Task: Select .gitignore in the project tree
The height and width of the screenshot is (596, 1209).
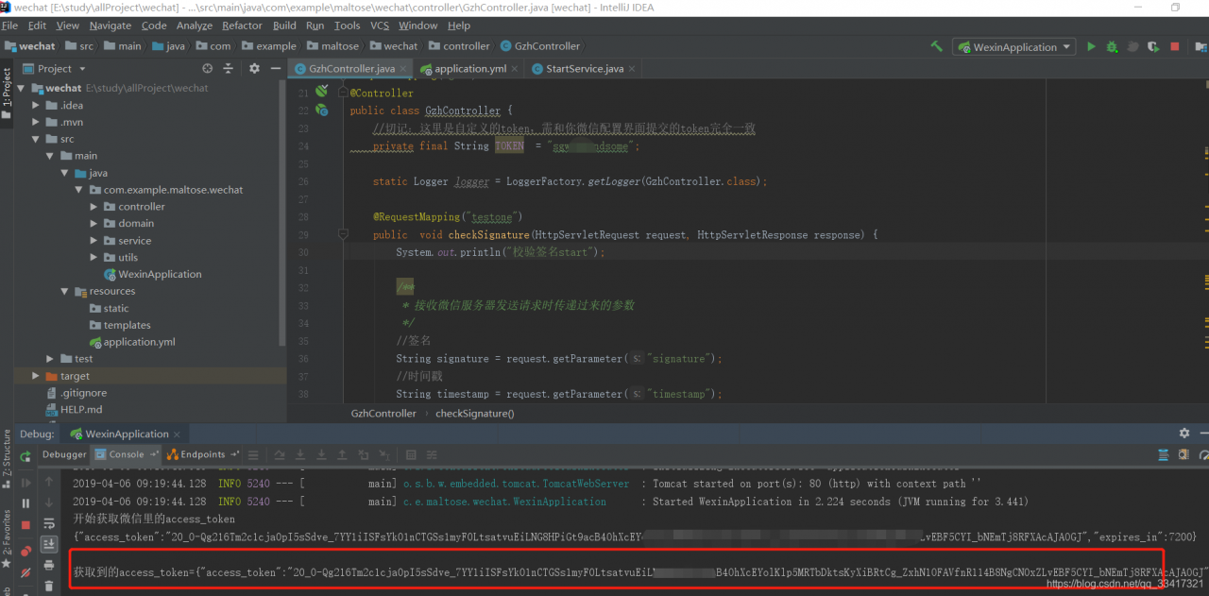Action: [x=76, y=393]
